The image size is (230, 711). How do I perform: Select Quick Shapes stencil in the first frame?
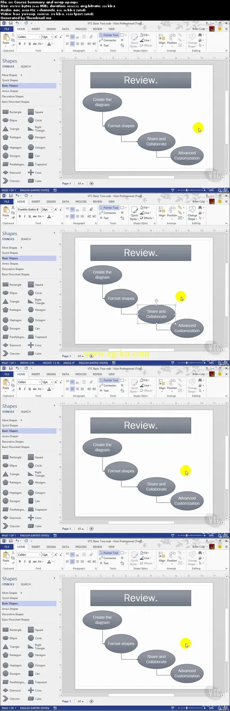tap(10, 81)
